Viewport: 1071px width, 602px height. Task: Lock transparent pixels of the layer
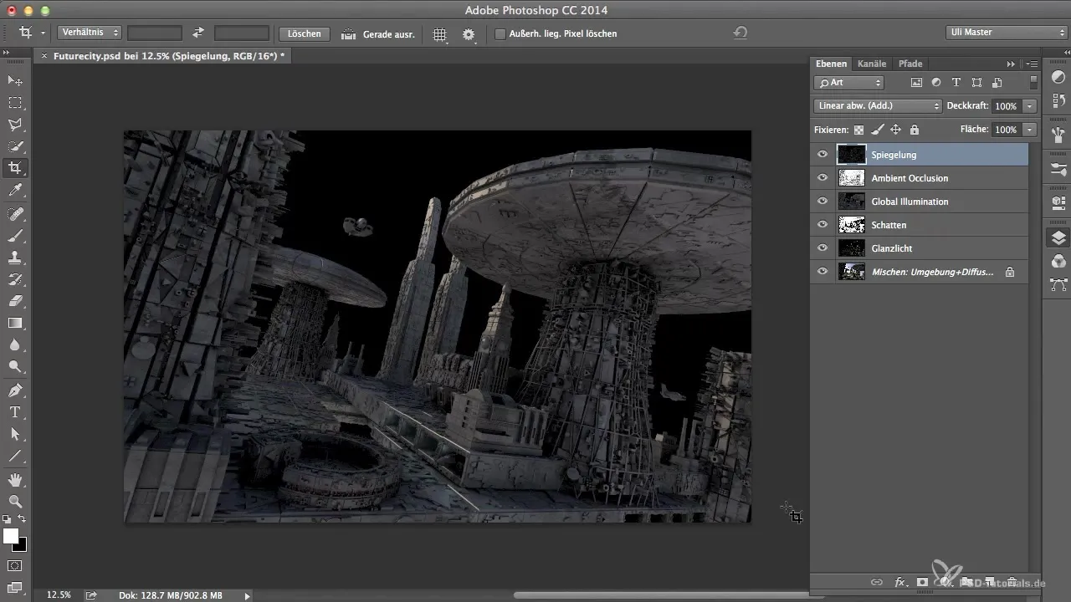coord(858,130)
